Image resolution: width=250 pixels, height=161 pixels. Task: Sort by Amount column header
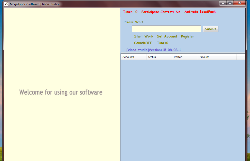[x=217, y=57]
